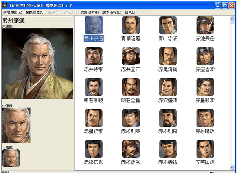Image resolution: width=237 pixels, height=173 pixels.
Task: Open the 替換頭像(C) menu
Action: coord(35,13)
